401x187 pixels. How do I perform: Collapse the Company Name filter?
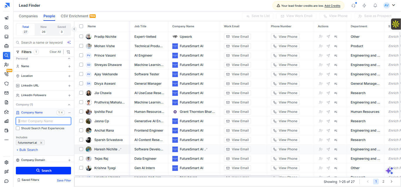[69, 113]
